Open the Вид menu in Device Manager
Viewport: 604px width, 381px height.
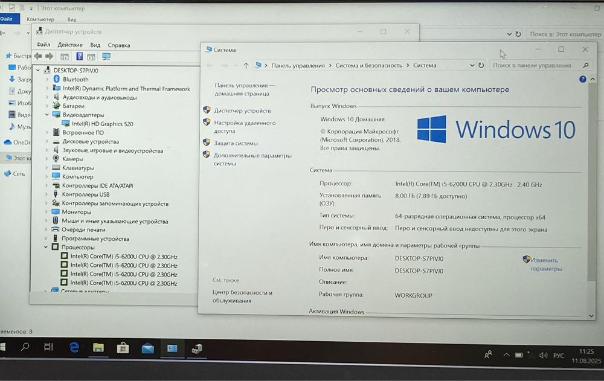[x=95, y=45]
